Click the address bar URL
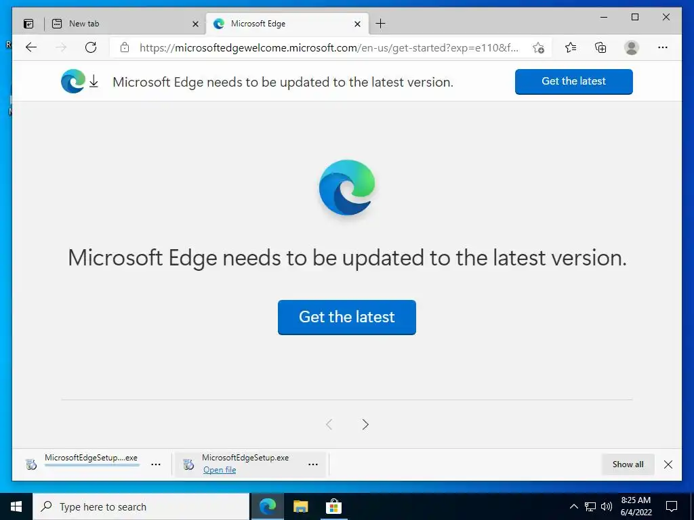Viewport: 694px width, 520px height. coord(329,48)
